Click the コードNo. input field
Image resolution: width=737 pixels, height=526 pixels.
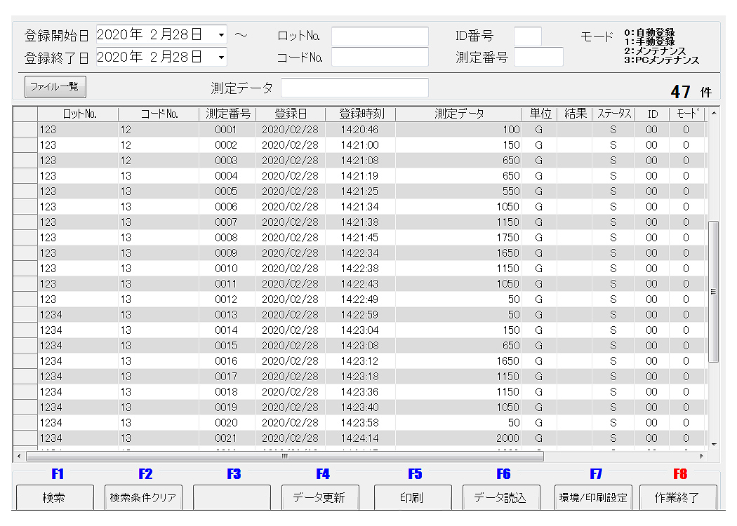pos(379,57)
